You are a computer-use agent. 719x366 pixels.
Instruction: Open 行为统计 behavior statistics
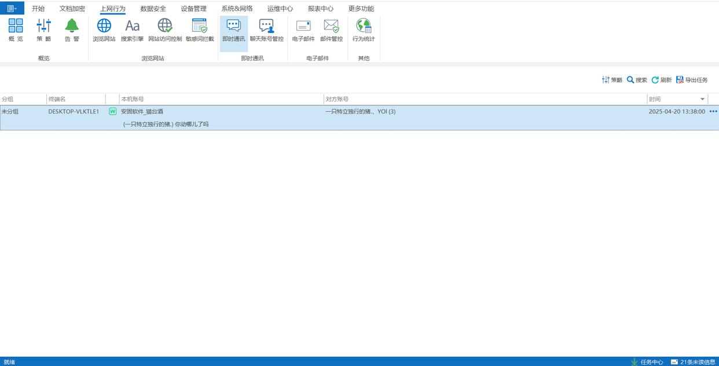click(x=364, y=30)
